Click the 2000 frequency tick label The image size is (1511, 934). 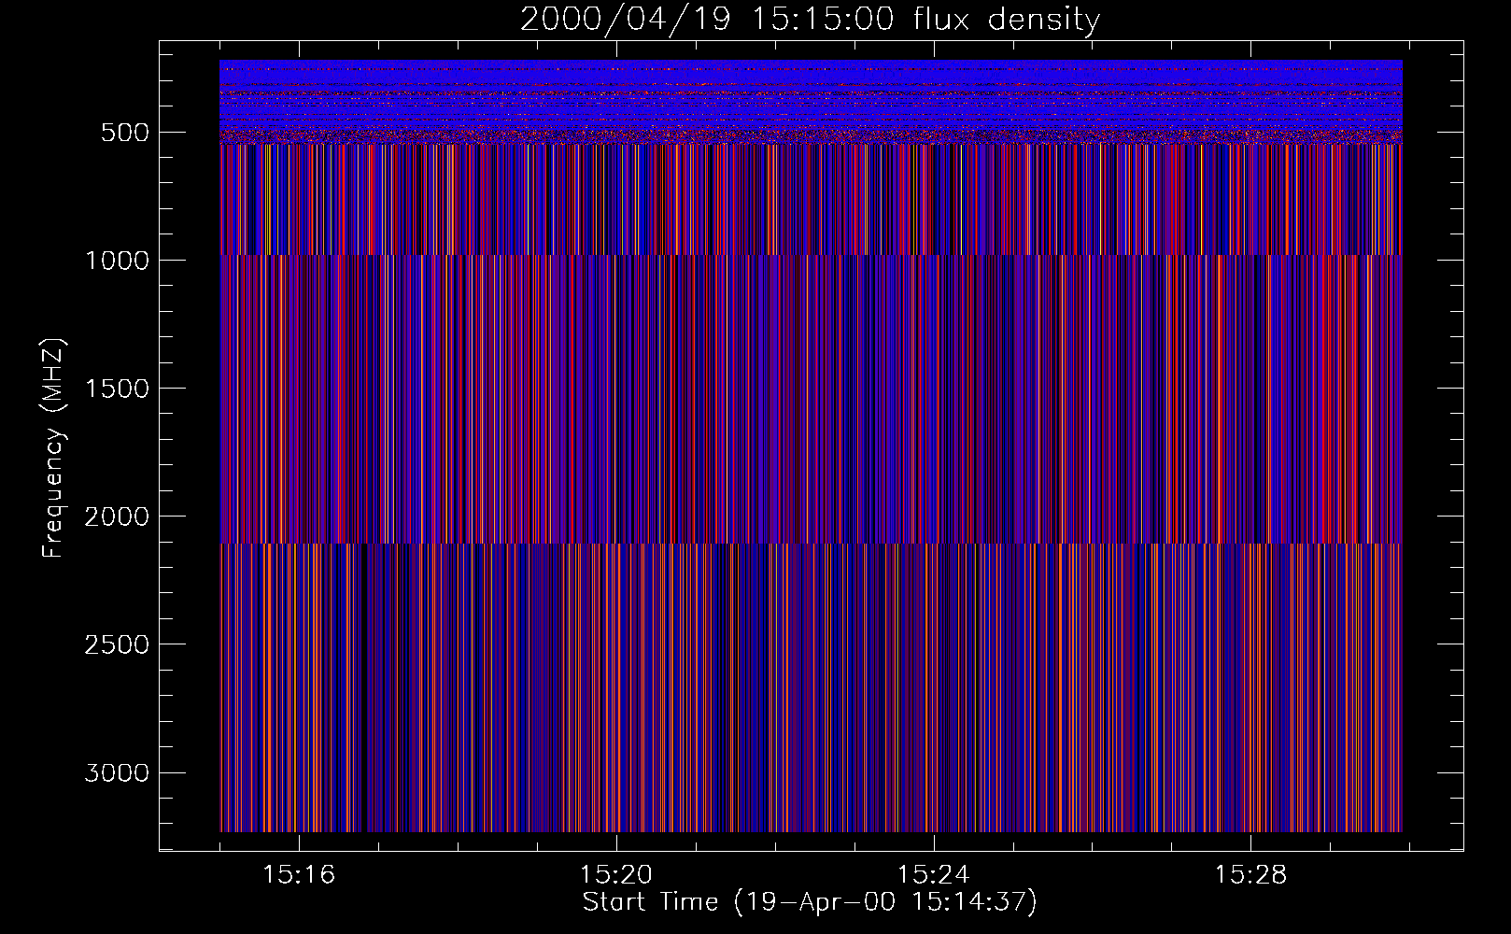coord(117,517)
